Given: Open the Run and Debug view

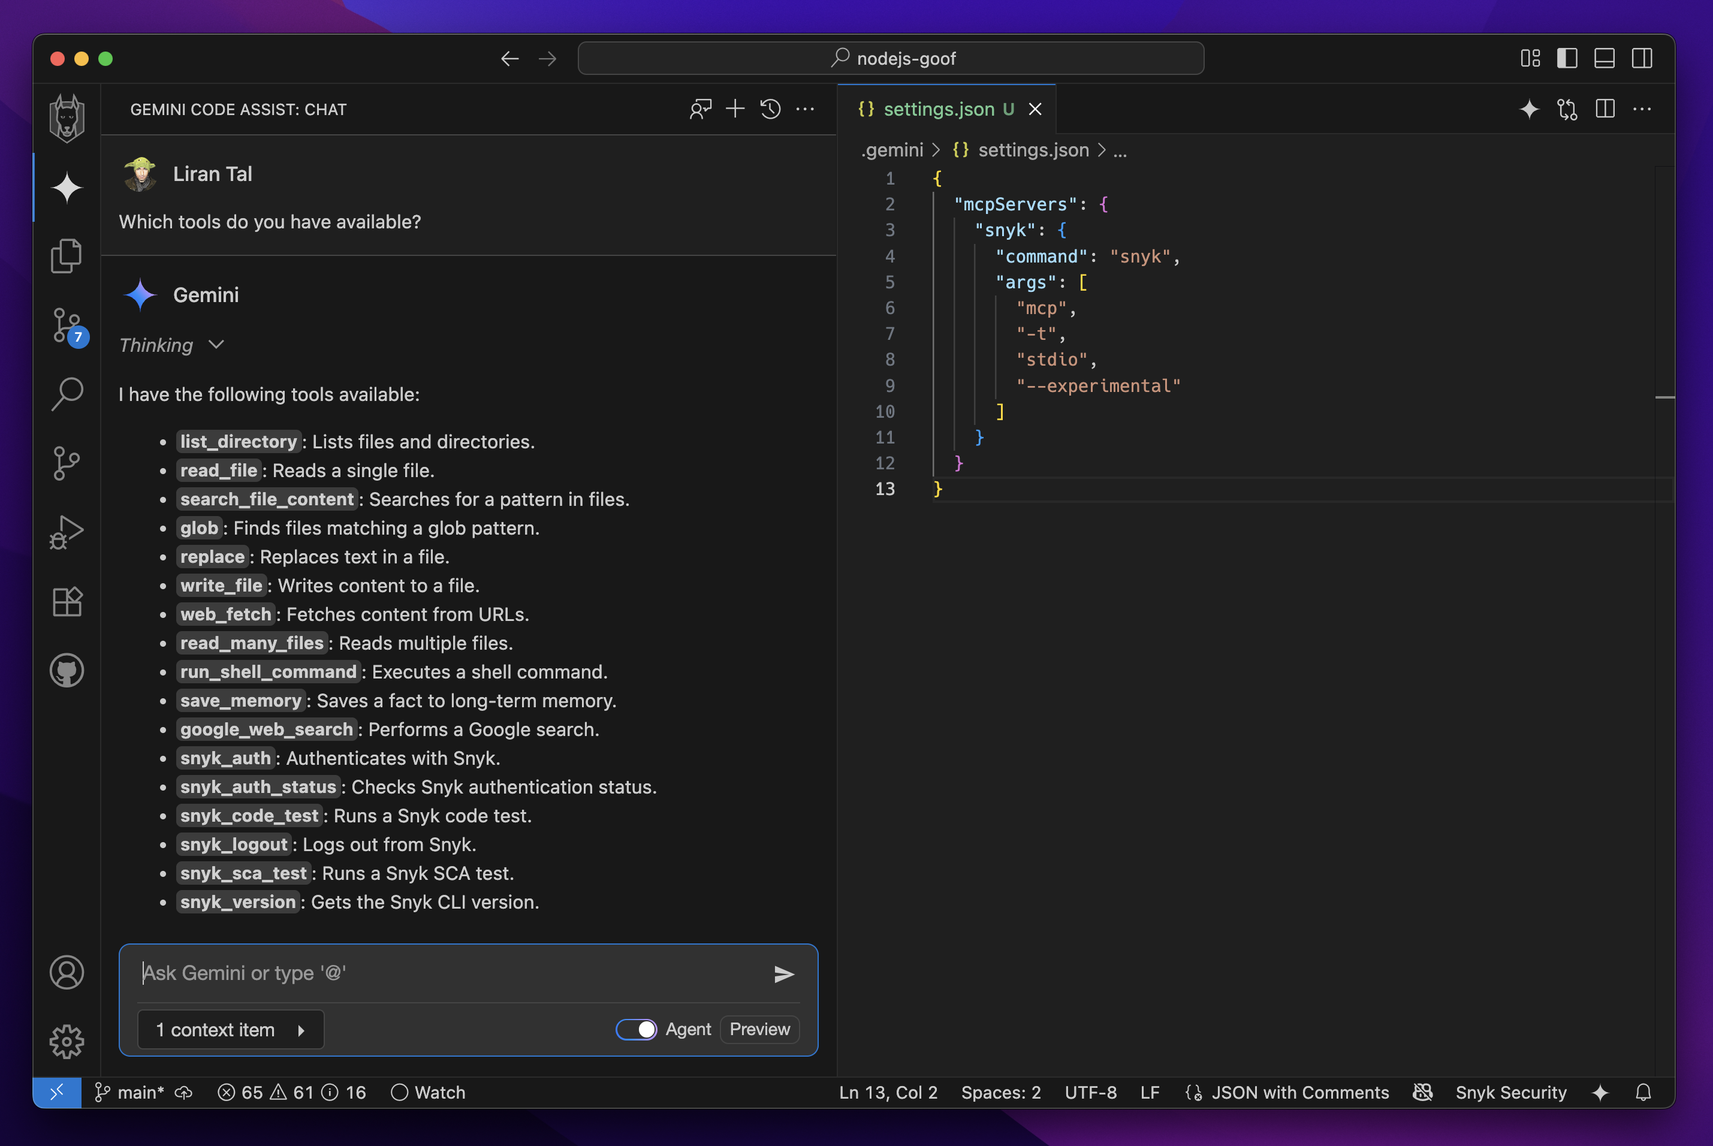Looking at the screenshot, I should (67, 532).
